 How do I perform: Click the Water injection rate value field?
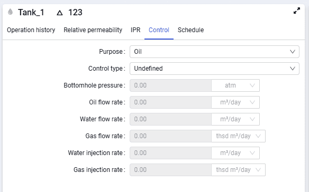coord(170,153)
